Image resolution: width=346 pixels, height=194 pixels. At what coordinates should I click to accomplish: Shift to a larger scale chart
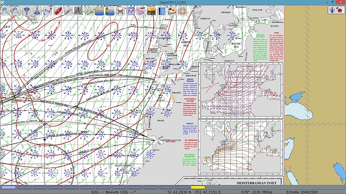(x=27, y=11)
